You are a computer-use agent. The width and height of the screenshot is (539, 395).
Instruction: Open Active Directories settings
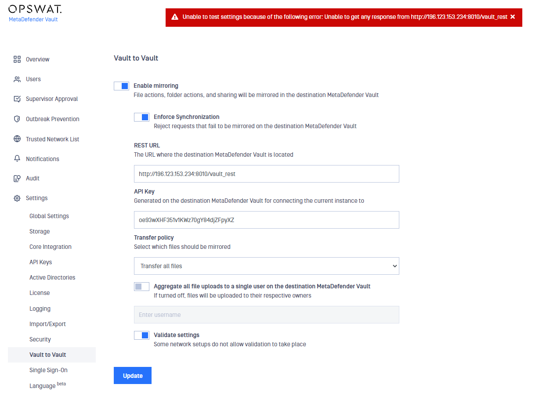click(x=52, y=277)
